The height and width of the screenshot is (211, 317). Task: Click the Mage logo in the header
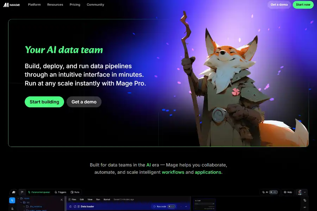click(x=12, y=5)
